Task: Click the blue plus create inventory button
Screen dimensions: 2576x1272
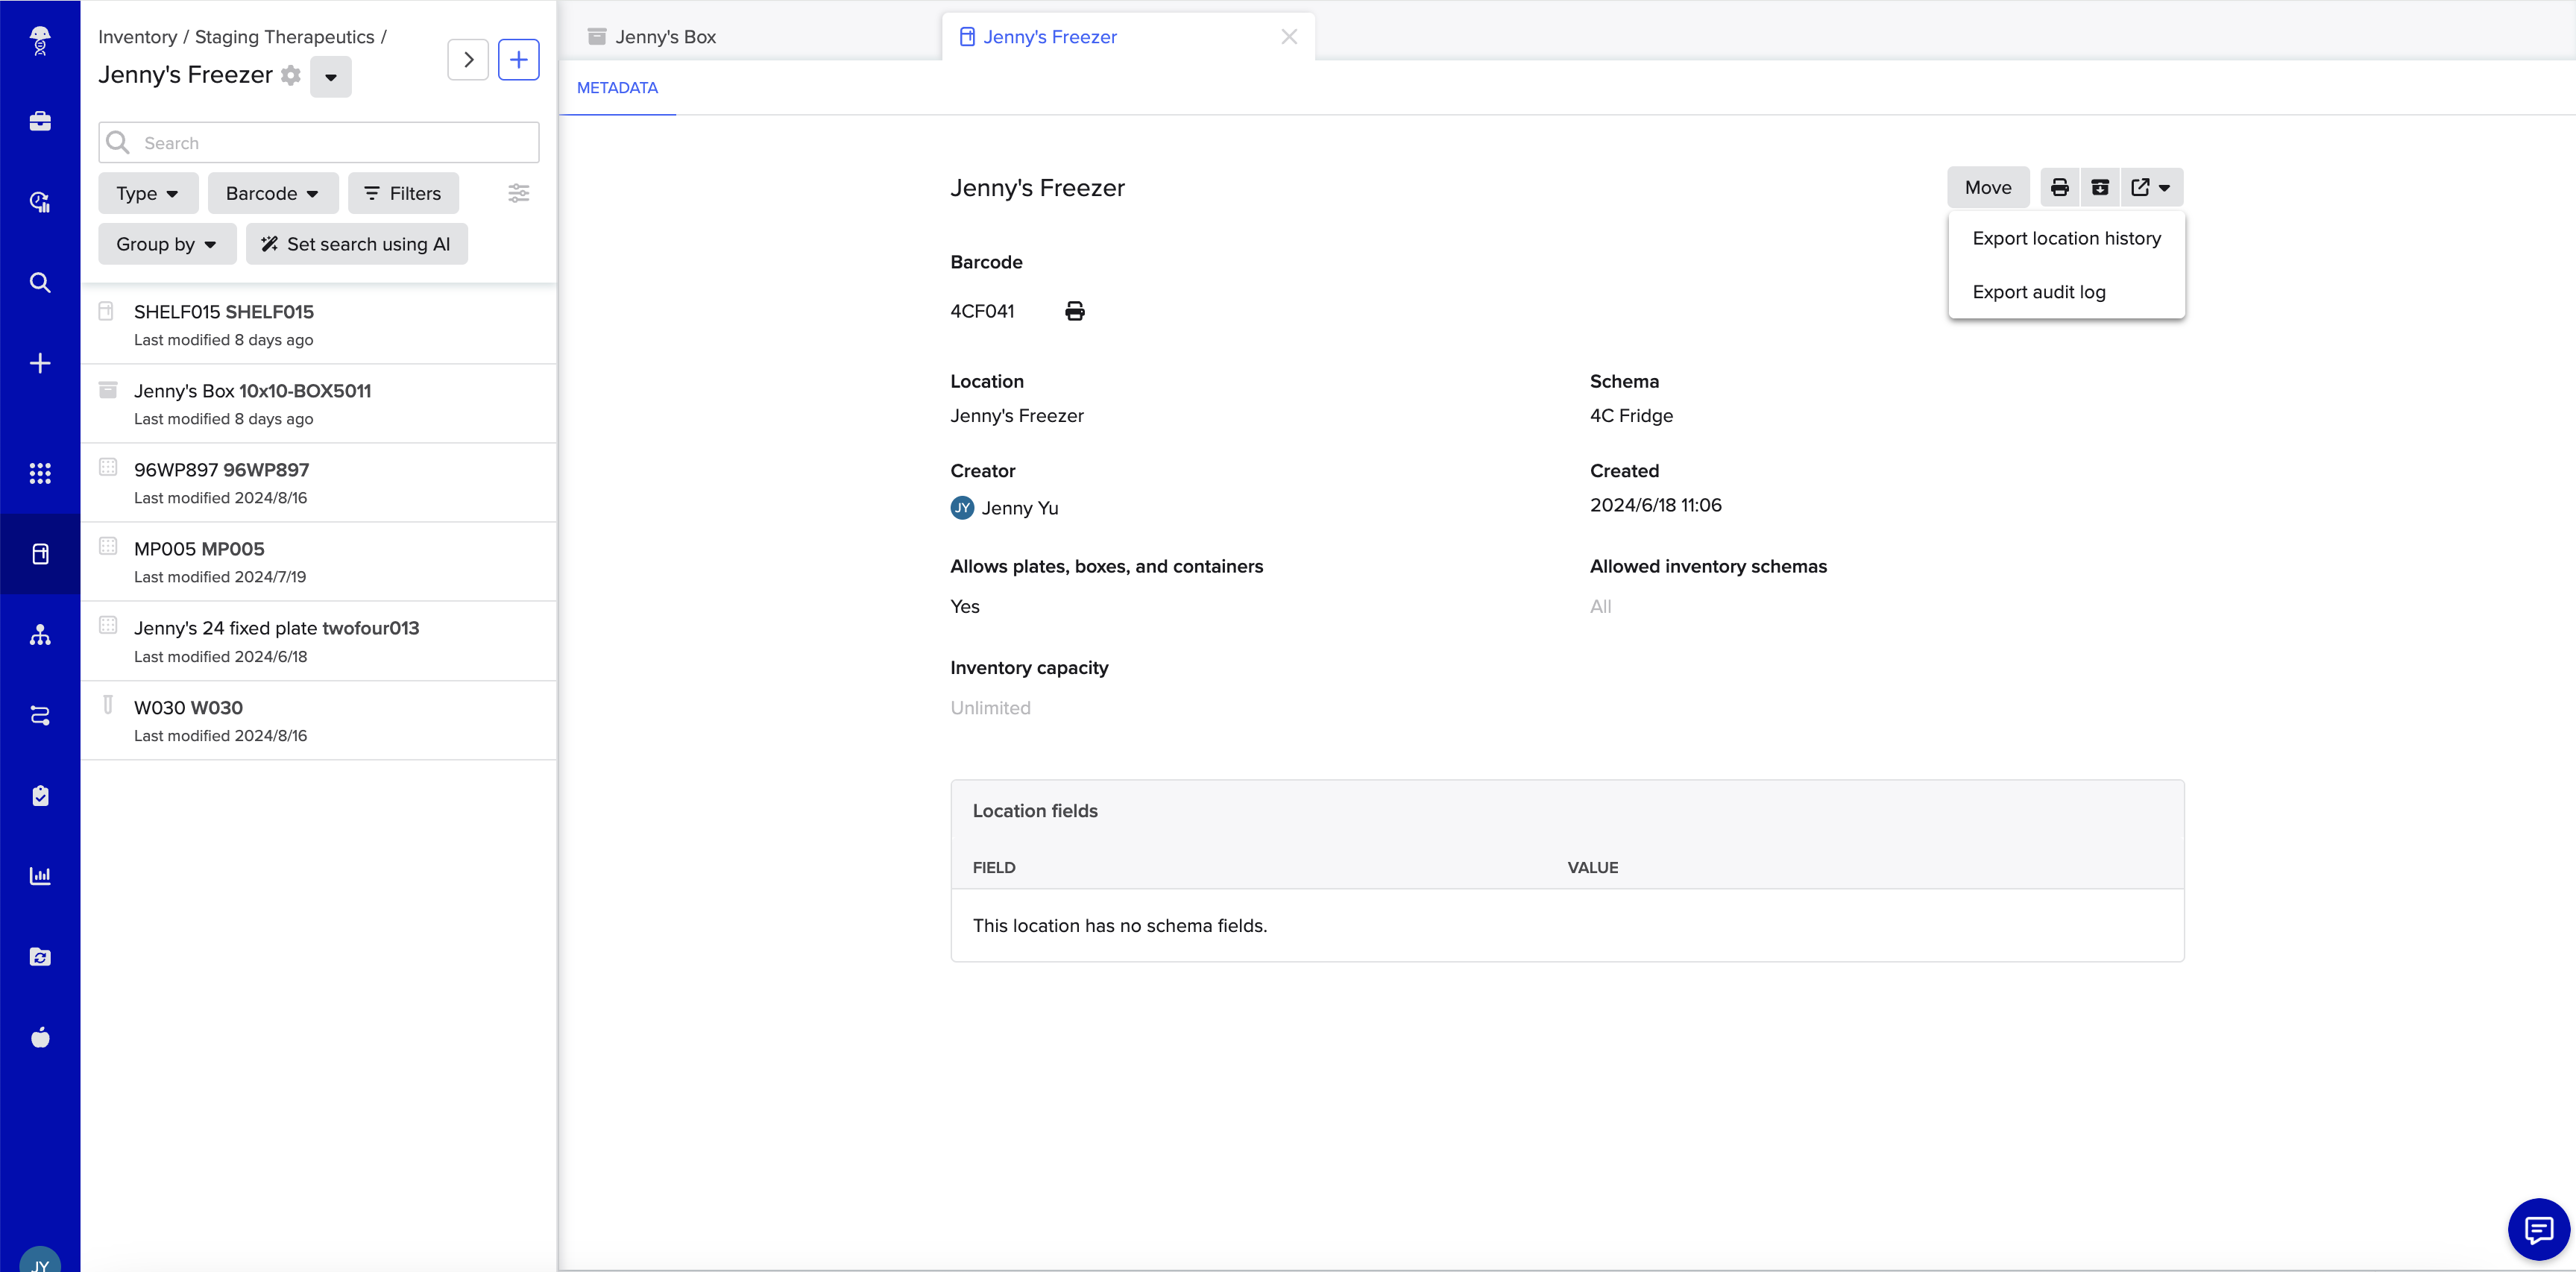Action: [518, 60]
